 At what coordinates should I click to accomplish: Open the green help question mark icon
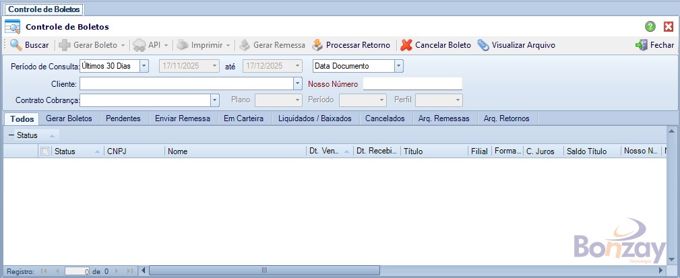pyautogui.click(x=650, y=26)
